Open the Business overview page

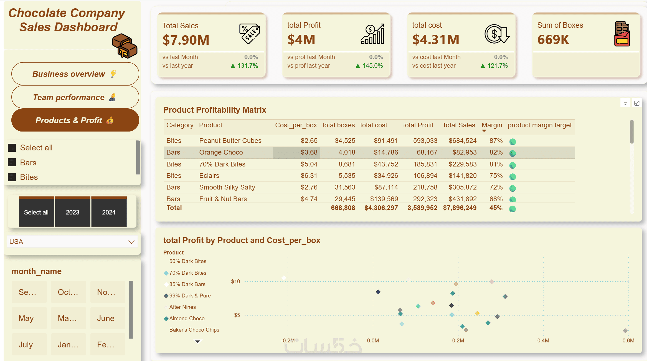click(x=75, y=74)
